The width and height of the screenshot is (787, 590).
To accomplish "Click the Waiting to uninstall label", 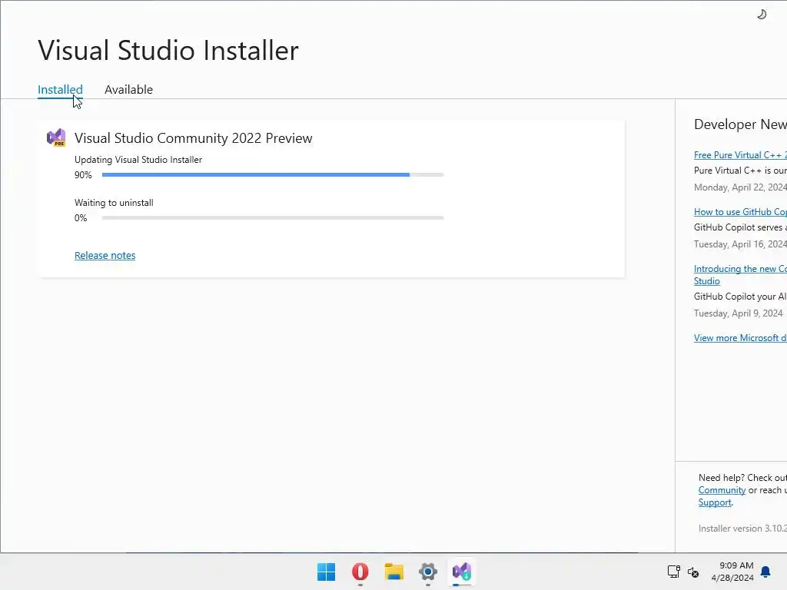I will 114,203.
